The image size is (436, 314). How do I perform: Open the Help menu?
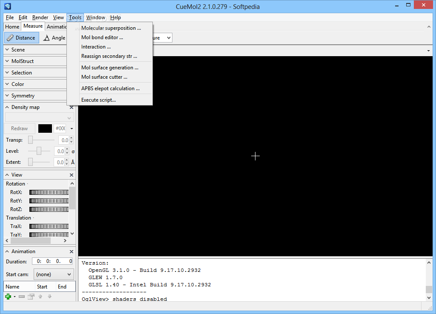(115, 17)
